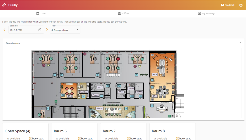Screen dimensions: 246x140
Task: Select the Date tab
Action: (x=41, y=13)
